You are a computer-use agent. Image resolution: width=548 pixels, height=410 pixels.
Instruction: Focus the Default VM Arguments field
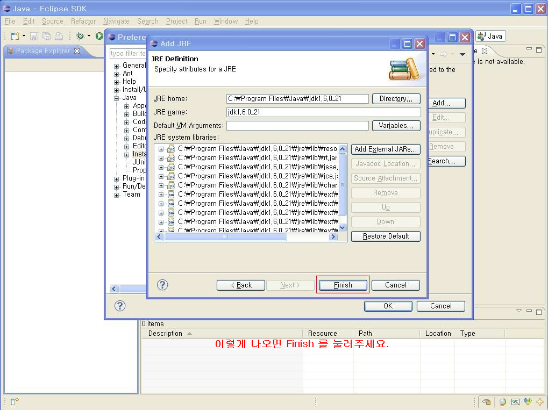(x=297, y=125)
